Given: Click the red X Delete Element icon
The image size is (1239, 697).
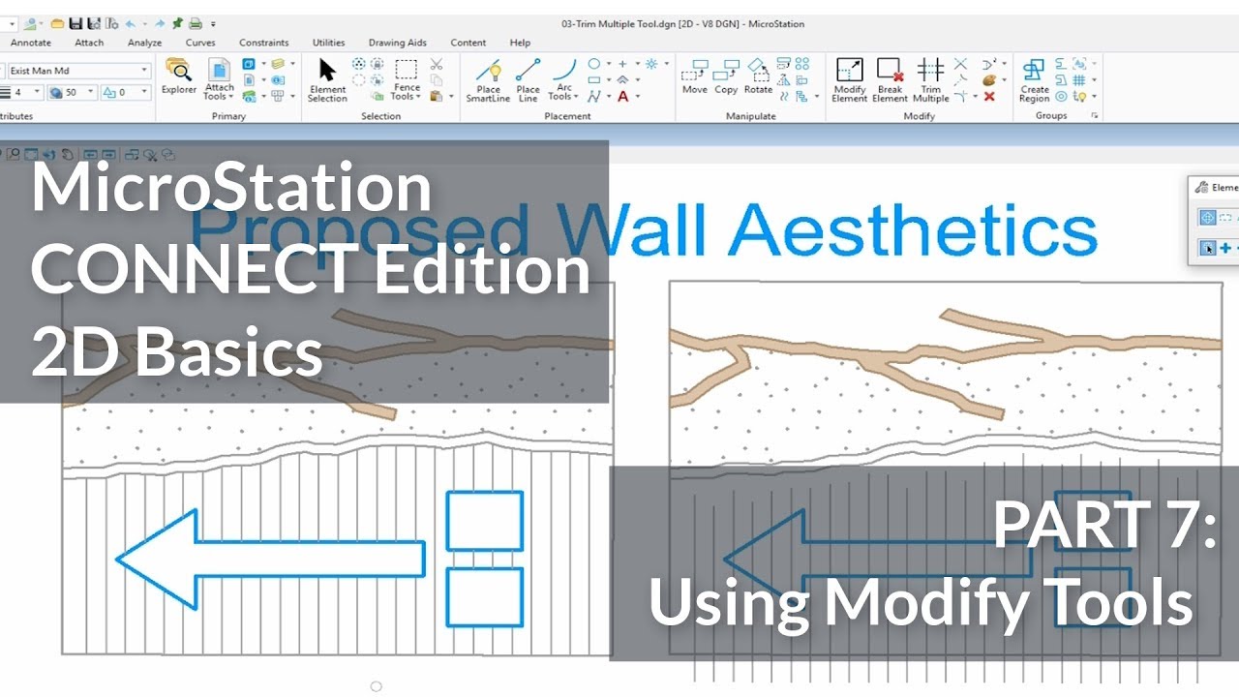Looking at the screenshot, I should (x=989, y=96).
